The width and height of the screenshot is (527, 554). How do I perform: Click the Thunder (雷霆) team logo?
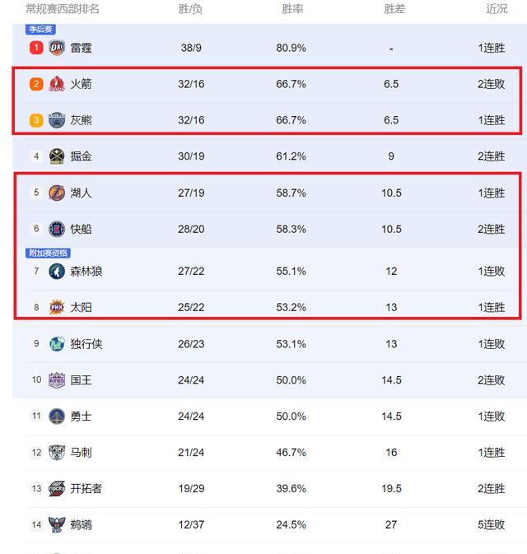pyautogui.click(x=57, y=48)
